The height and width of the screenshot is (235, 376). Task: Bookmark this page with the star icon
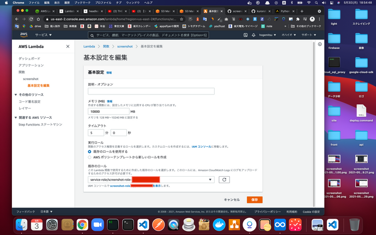pyautogui.click(x=181, y=19)
